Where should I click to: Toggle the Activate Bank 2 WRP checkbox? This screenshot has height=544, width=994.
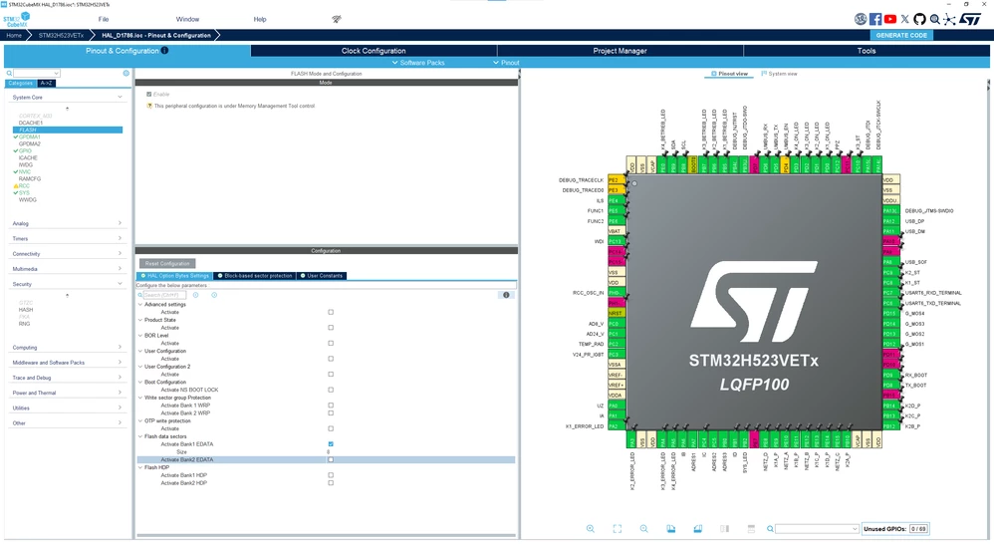pos(331,412)
